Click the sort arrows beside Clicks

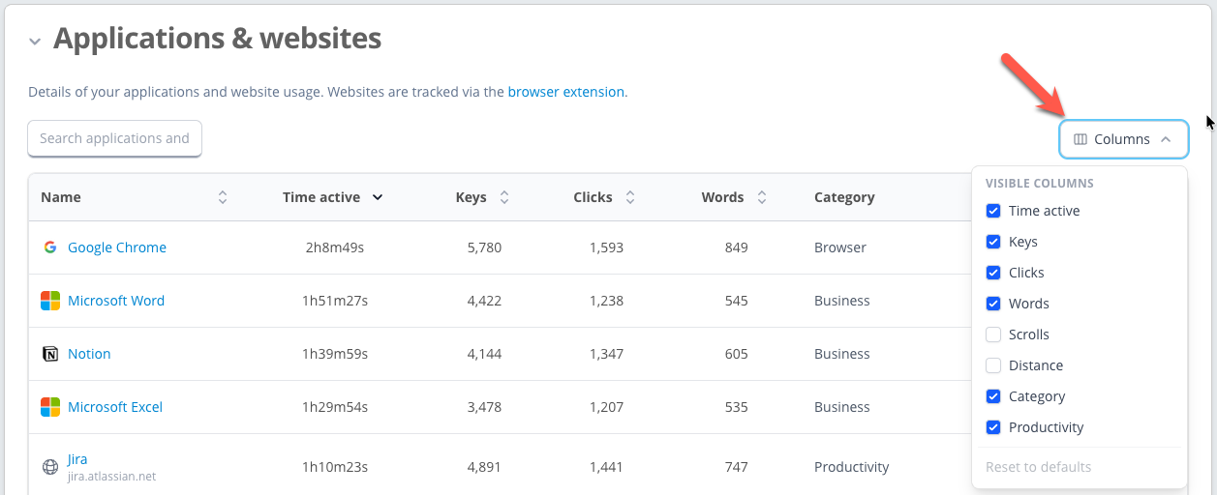(630, 197)
